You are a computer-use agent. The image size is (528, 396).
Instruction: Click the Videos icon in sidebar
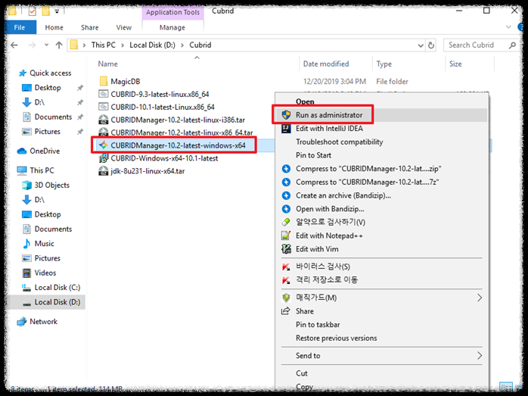[x=26, y=273]
